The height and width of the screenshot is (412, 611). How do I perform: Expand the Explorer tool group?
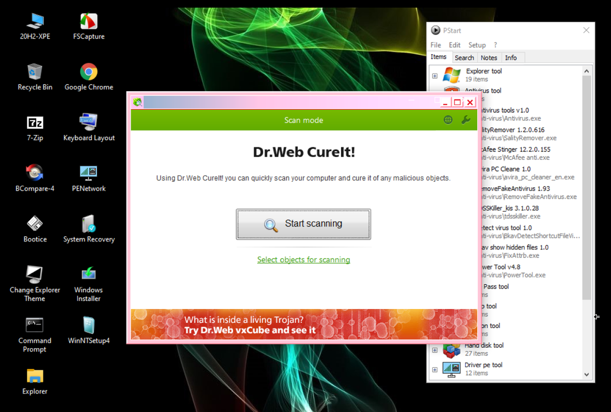[x=435, y=76]
